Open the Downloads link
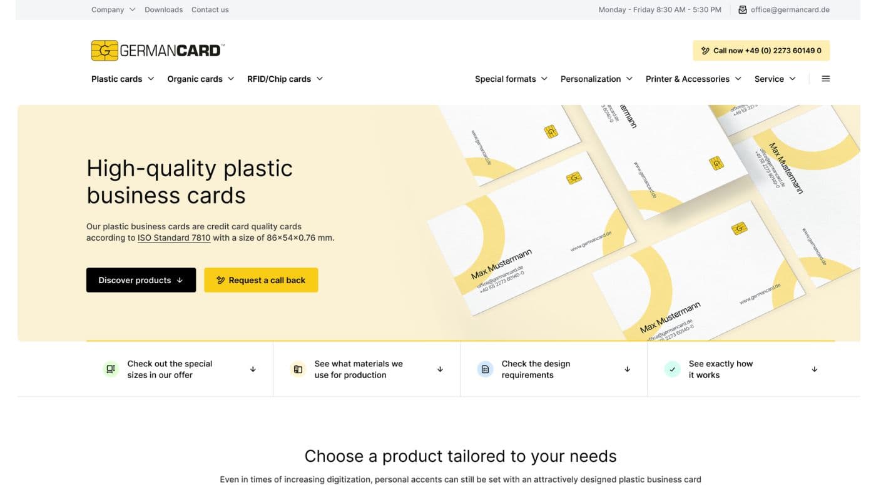The height and width of the screenshot is (500, 876). click(163, 9)
